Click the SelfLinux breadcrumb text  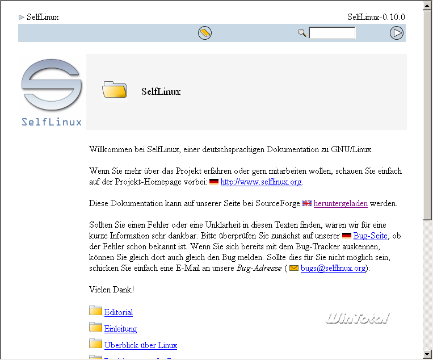[43, 17]
